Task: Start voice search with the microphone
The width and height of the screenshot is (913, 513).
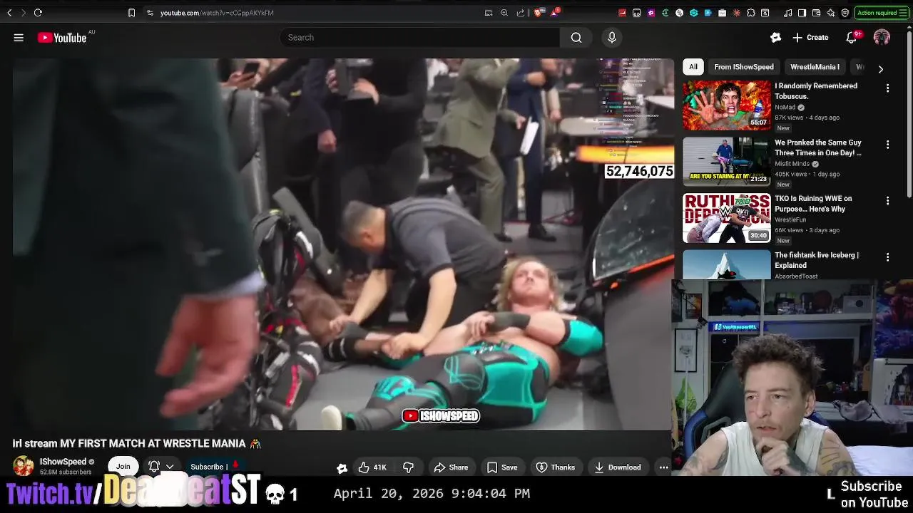Action: coord(612,38)
